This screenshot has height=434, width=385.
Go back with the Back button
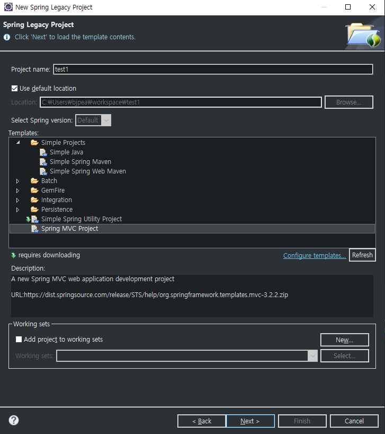(202, 421)
